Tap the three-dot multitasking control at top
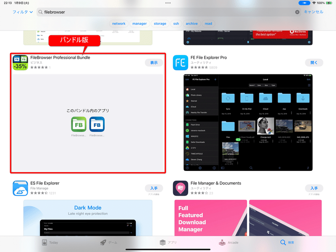The width and height of the screenshot is (336, 252). (x=168, y=3)
